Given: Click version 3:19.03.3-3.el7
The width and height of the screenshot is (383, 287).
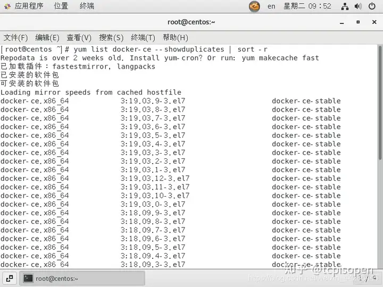Looking at the screenshot, I should point(153,153).
